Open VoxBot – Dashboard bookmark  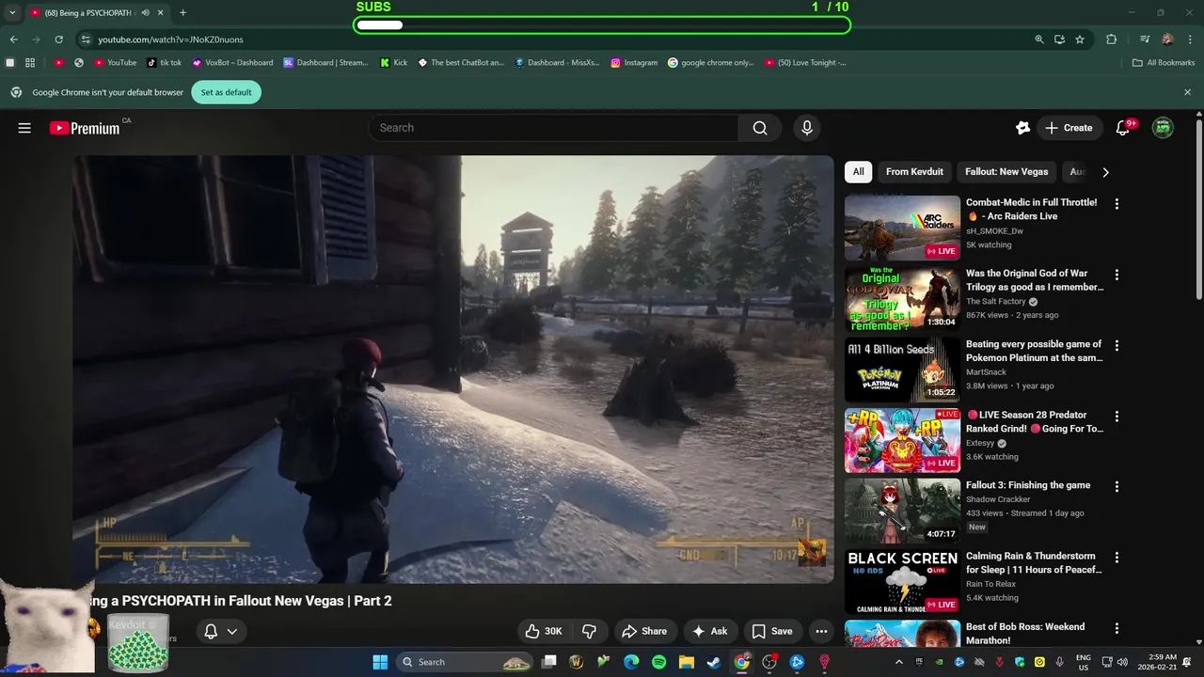click(232, 63)
